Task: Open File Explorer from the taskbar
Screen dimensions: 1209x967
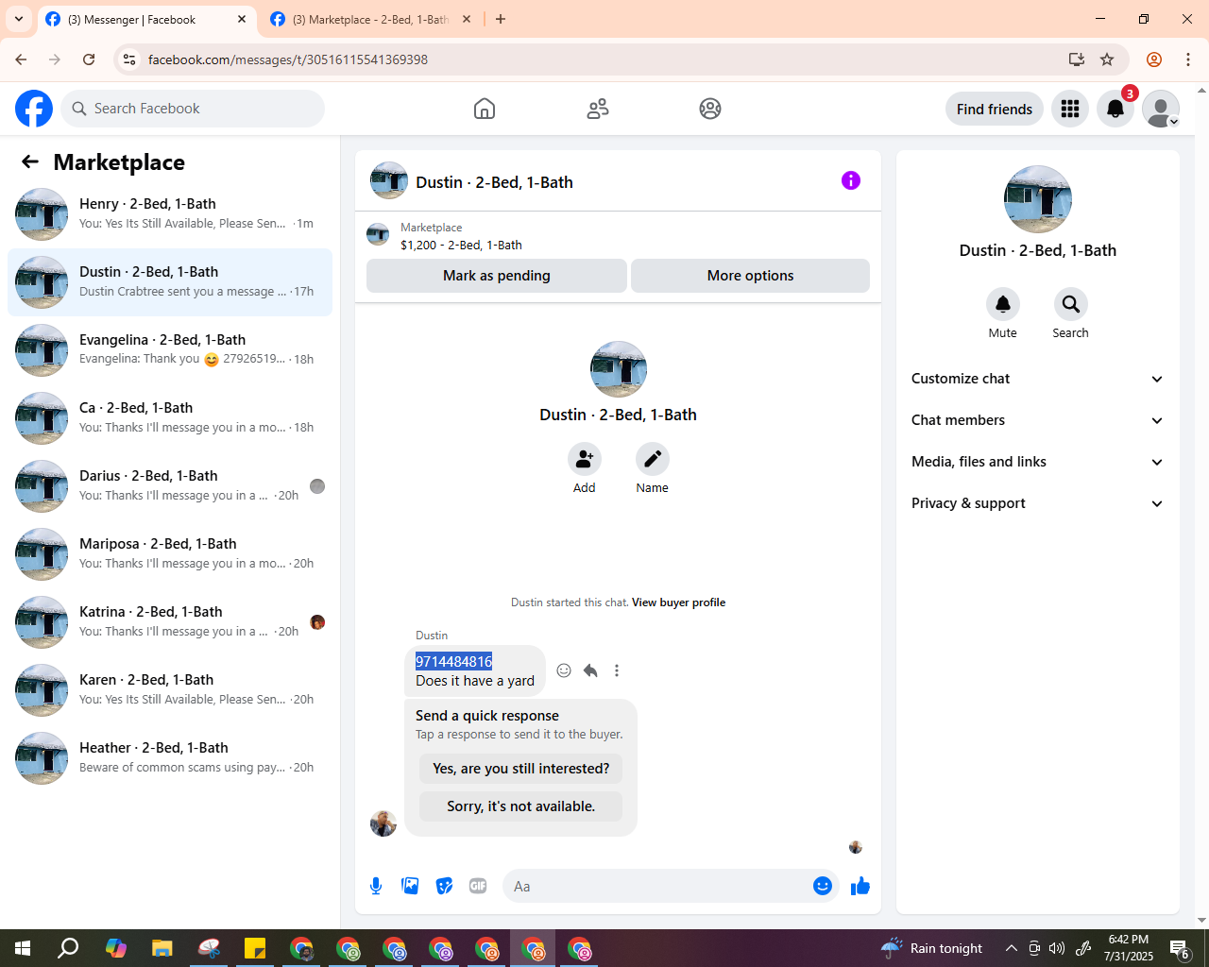Action: (x=162, y=948)
